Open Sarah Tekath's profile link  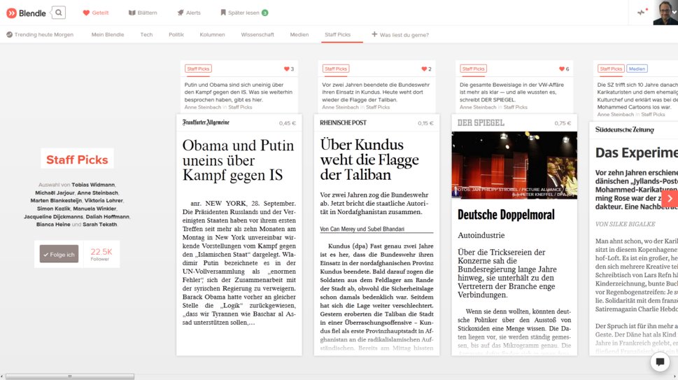click(100, 225)
